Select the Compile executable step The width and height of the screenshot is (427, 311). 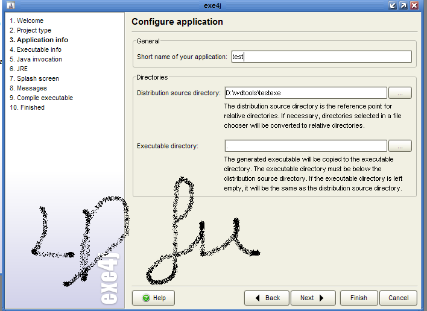coord(41,98)
